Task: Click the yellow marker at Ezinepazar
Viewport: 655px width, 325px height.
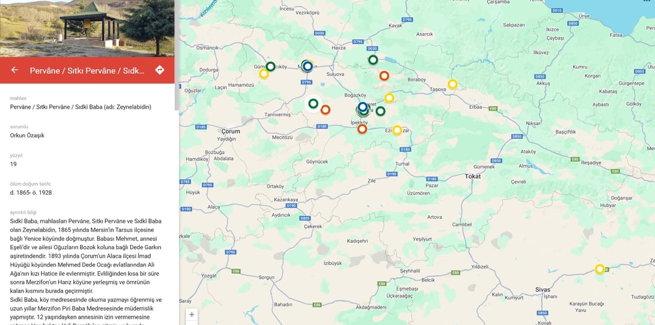Action: (x=397, y=130)
